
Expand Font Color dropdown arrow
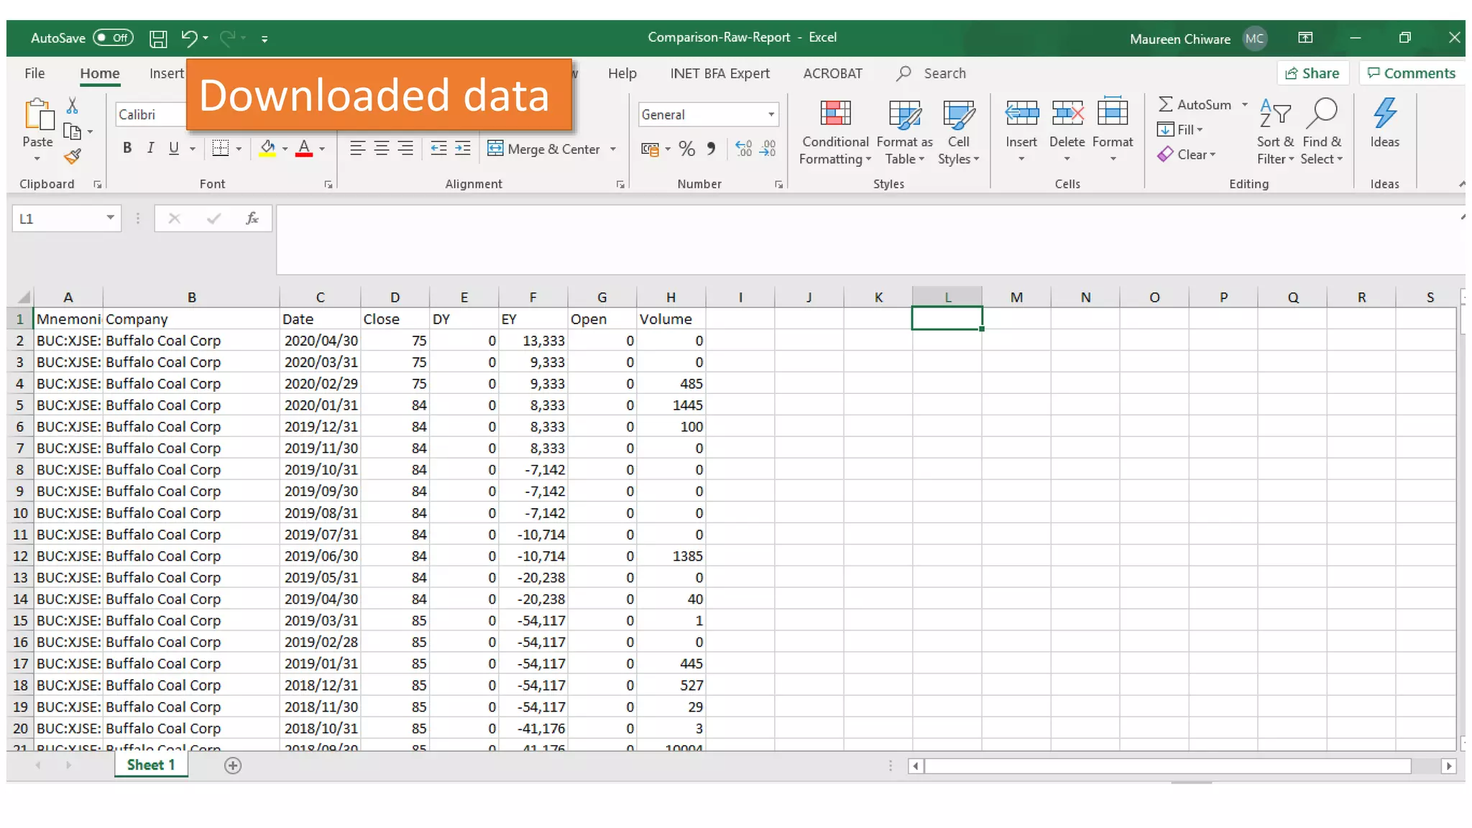coord(322,149)
